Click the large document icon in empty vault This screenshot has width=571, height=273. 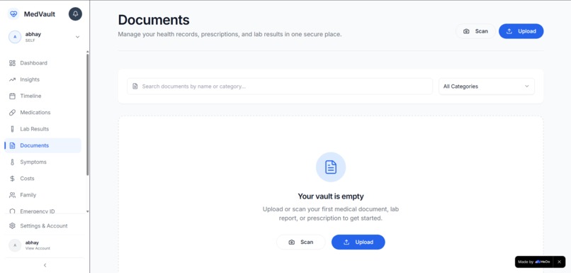pos(331,167)
